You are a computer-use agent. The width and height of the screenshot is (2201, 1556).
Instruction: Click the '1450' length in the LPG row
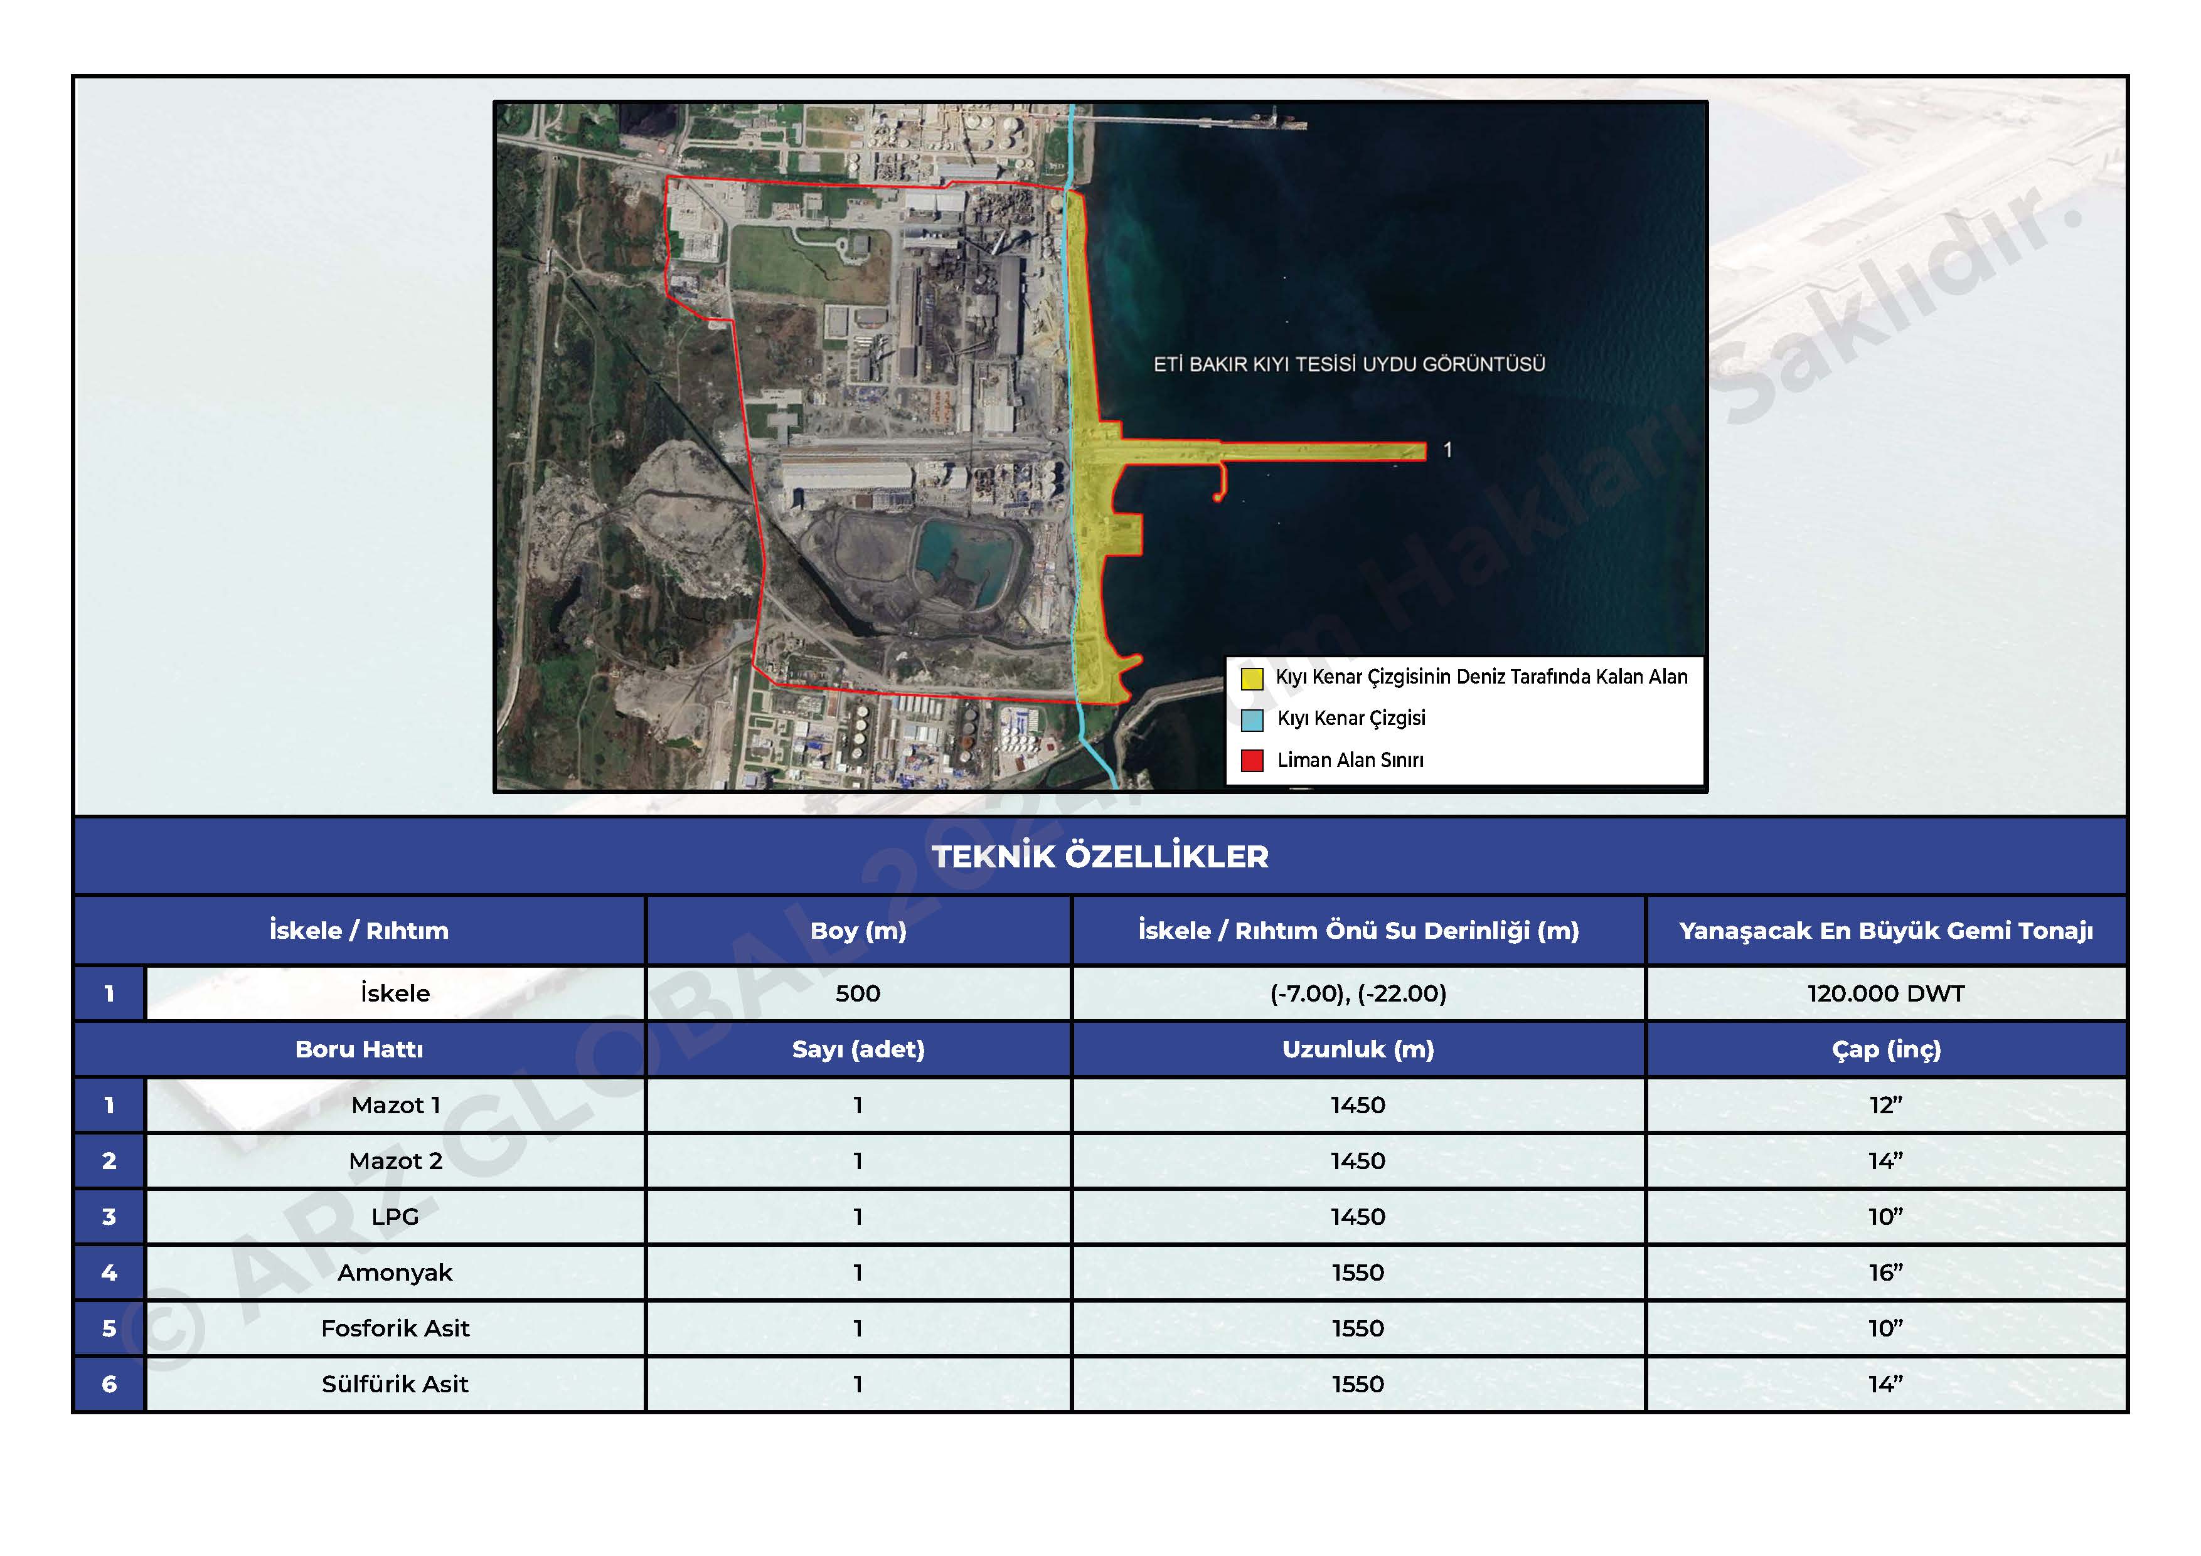1358,1217
